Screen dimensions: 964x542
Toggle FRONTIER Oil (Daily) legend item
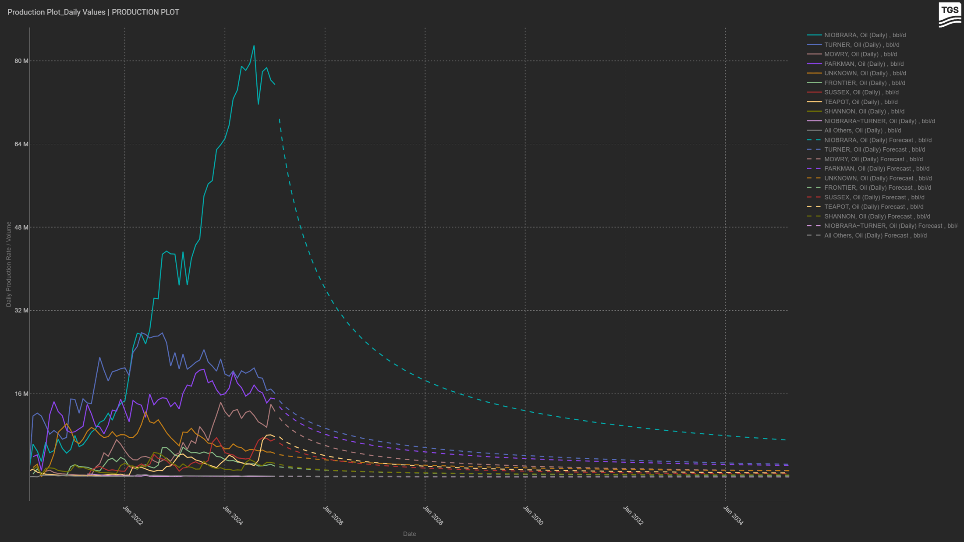pyautogui.click(x=864, y=83)
